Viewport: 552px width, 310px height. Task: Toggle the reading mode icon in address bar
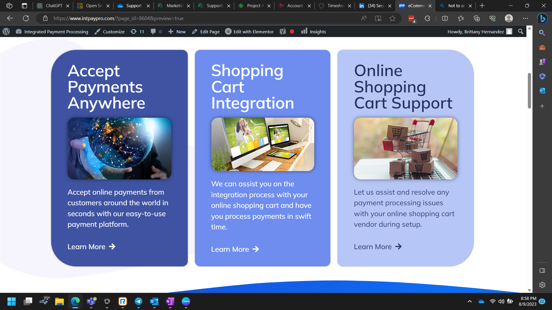378,18
